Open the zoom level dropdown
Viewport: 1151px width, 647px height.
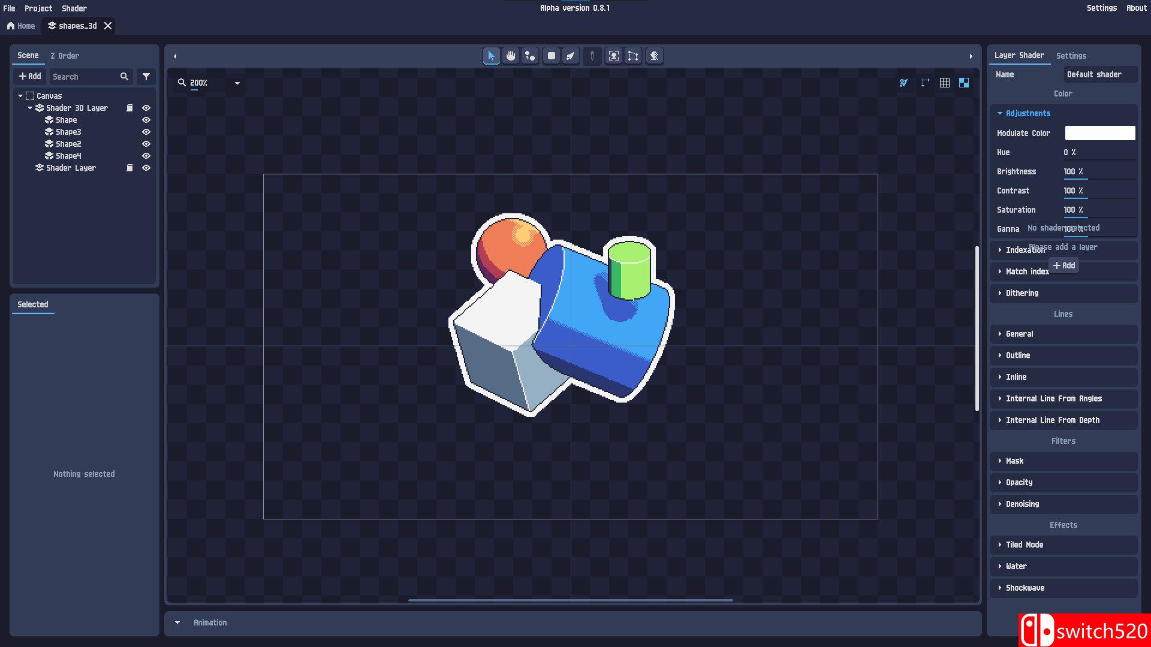coord(237,83)
